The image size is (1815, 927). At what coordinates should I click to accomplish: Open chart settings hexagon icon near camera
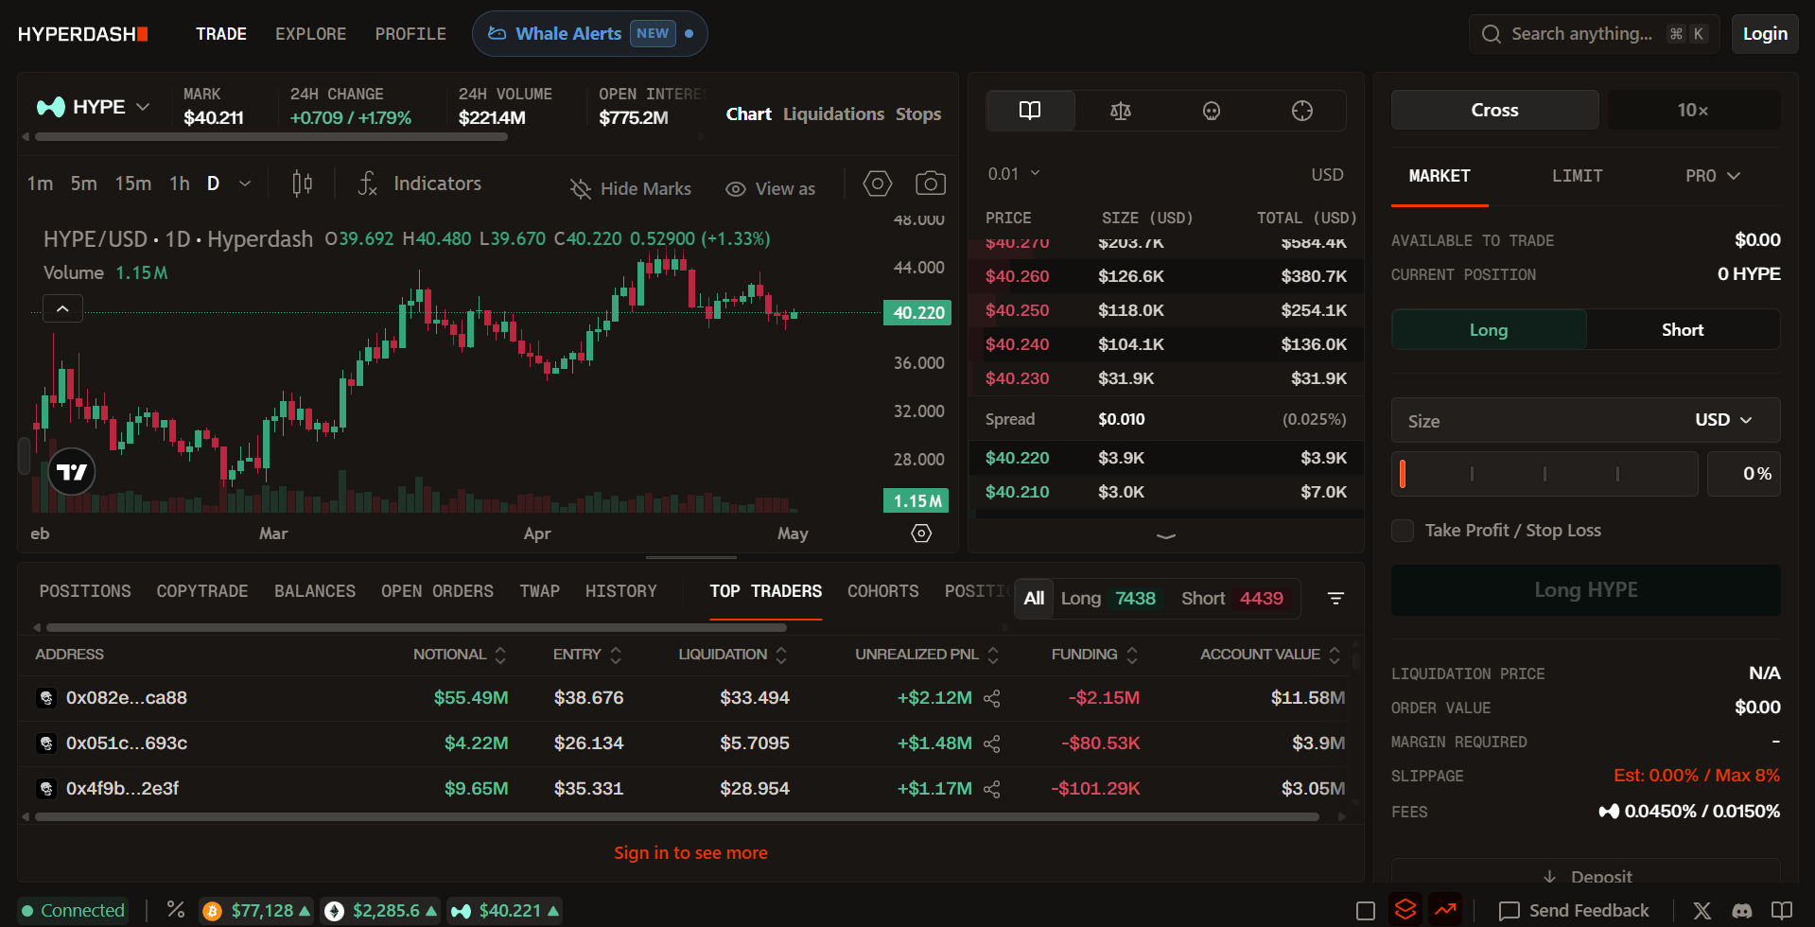878,184
